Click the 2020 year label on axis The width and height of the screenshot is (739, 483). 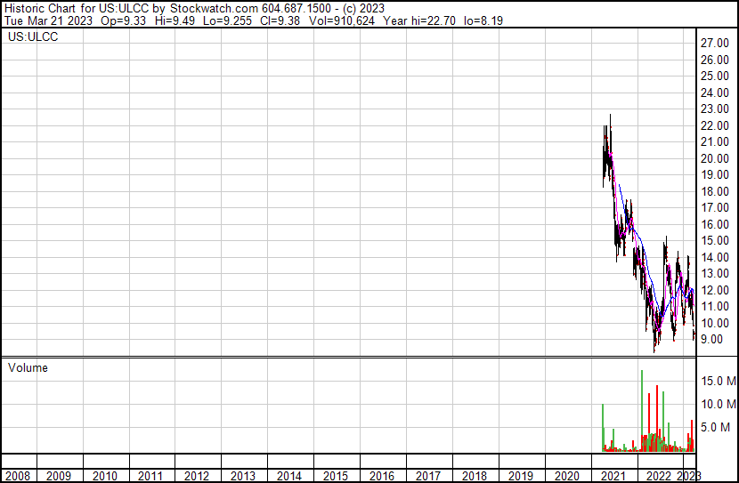tap(566, 476)
